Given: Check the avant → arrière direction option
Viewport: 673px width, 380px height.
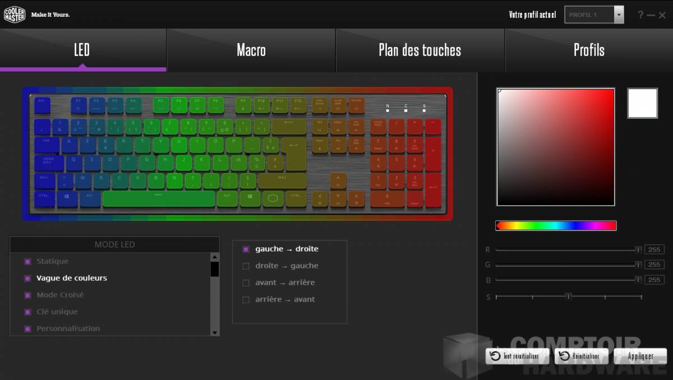Looking at the screenshot, I should tap(245, 282).
